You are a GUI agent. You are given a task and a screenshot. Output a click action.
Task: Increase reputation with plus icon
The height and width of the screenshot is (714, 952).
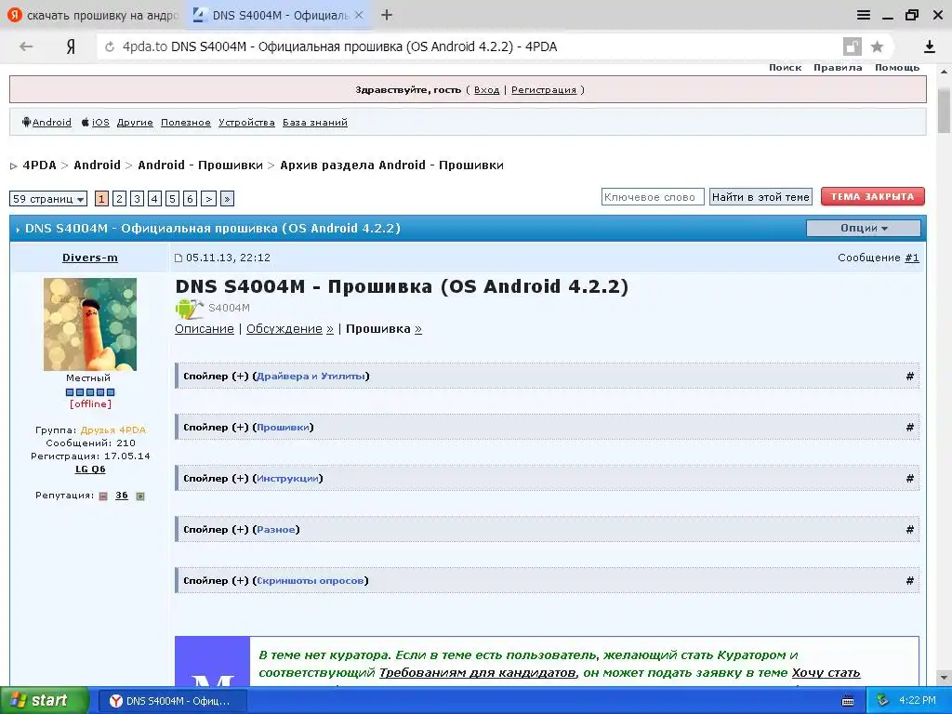pos(140,496)
